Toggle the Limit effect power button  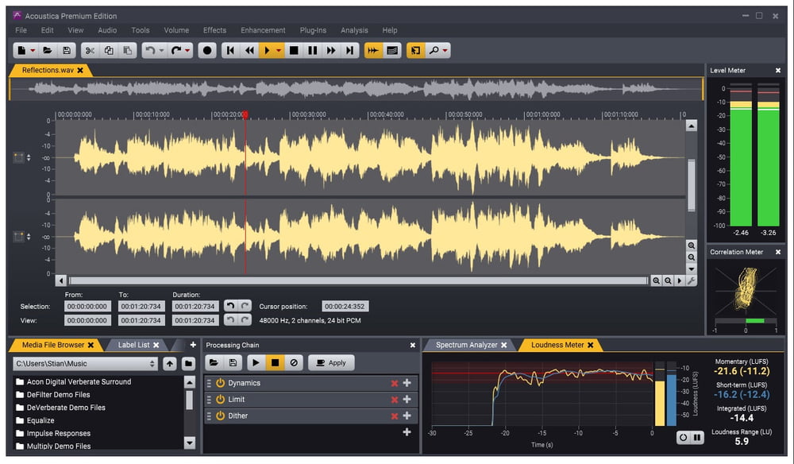pyautogui.click(x=220, y=399)
